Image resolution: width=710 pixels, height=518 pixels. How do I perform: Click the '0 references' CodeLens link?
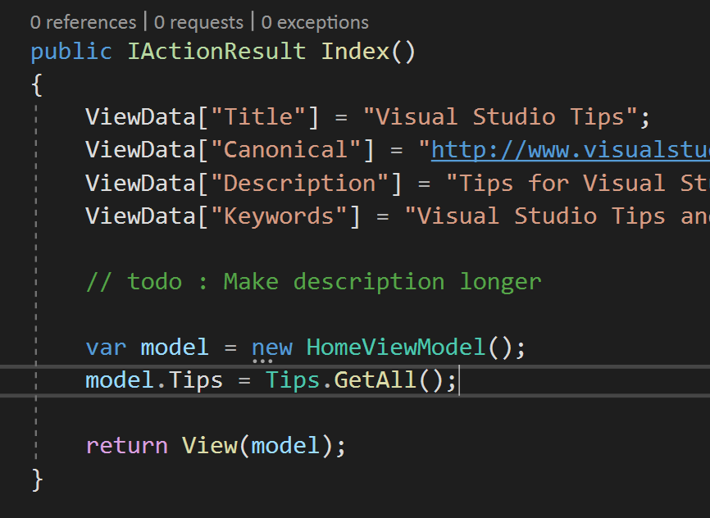(83, 23)
